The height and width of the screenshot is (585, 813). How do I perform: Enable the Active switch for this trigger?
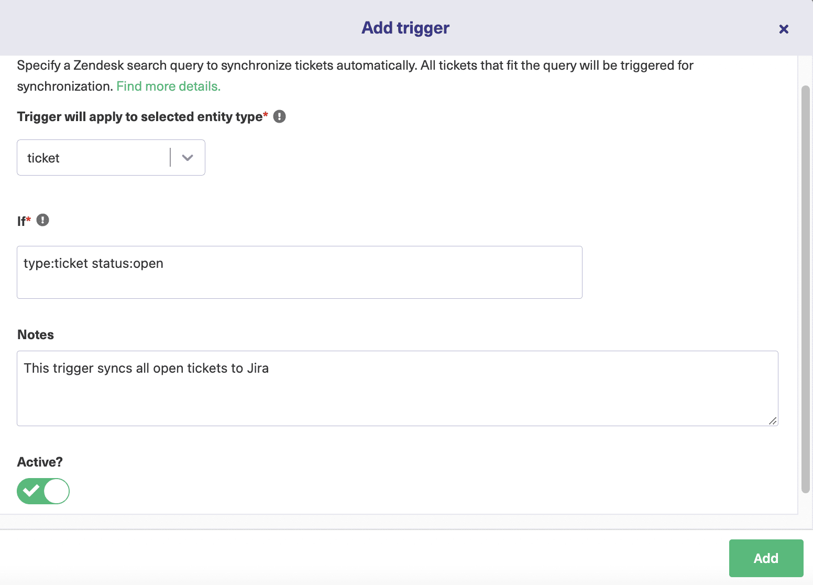(x=43, y=491)
